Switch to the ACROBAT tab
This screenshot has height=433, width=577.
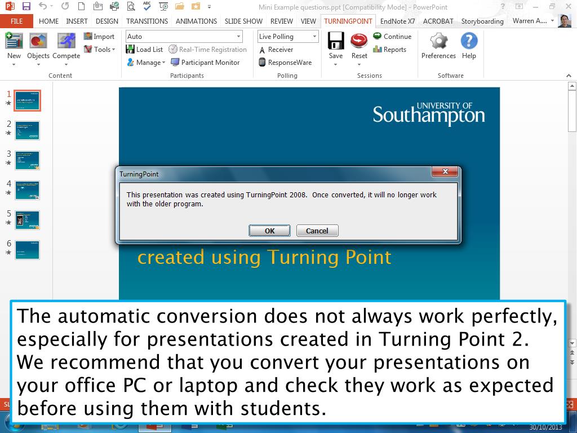tap(438, 21)
